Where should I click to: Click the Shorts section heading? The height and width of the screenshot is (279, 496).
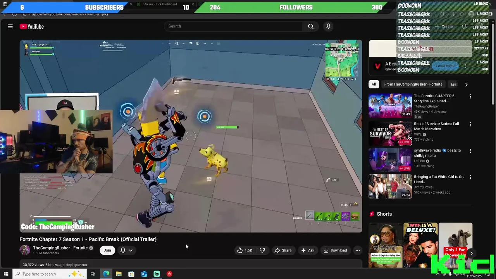384,214
